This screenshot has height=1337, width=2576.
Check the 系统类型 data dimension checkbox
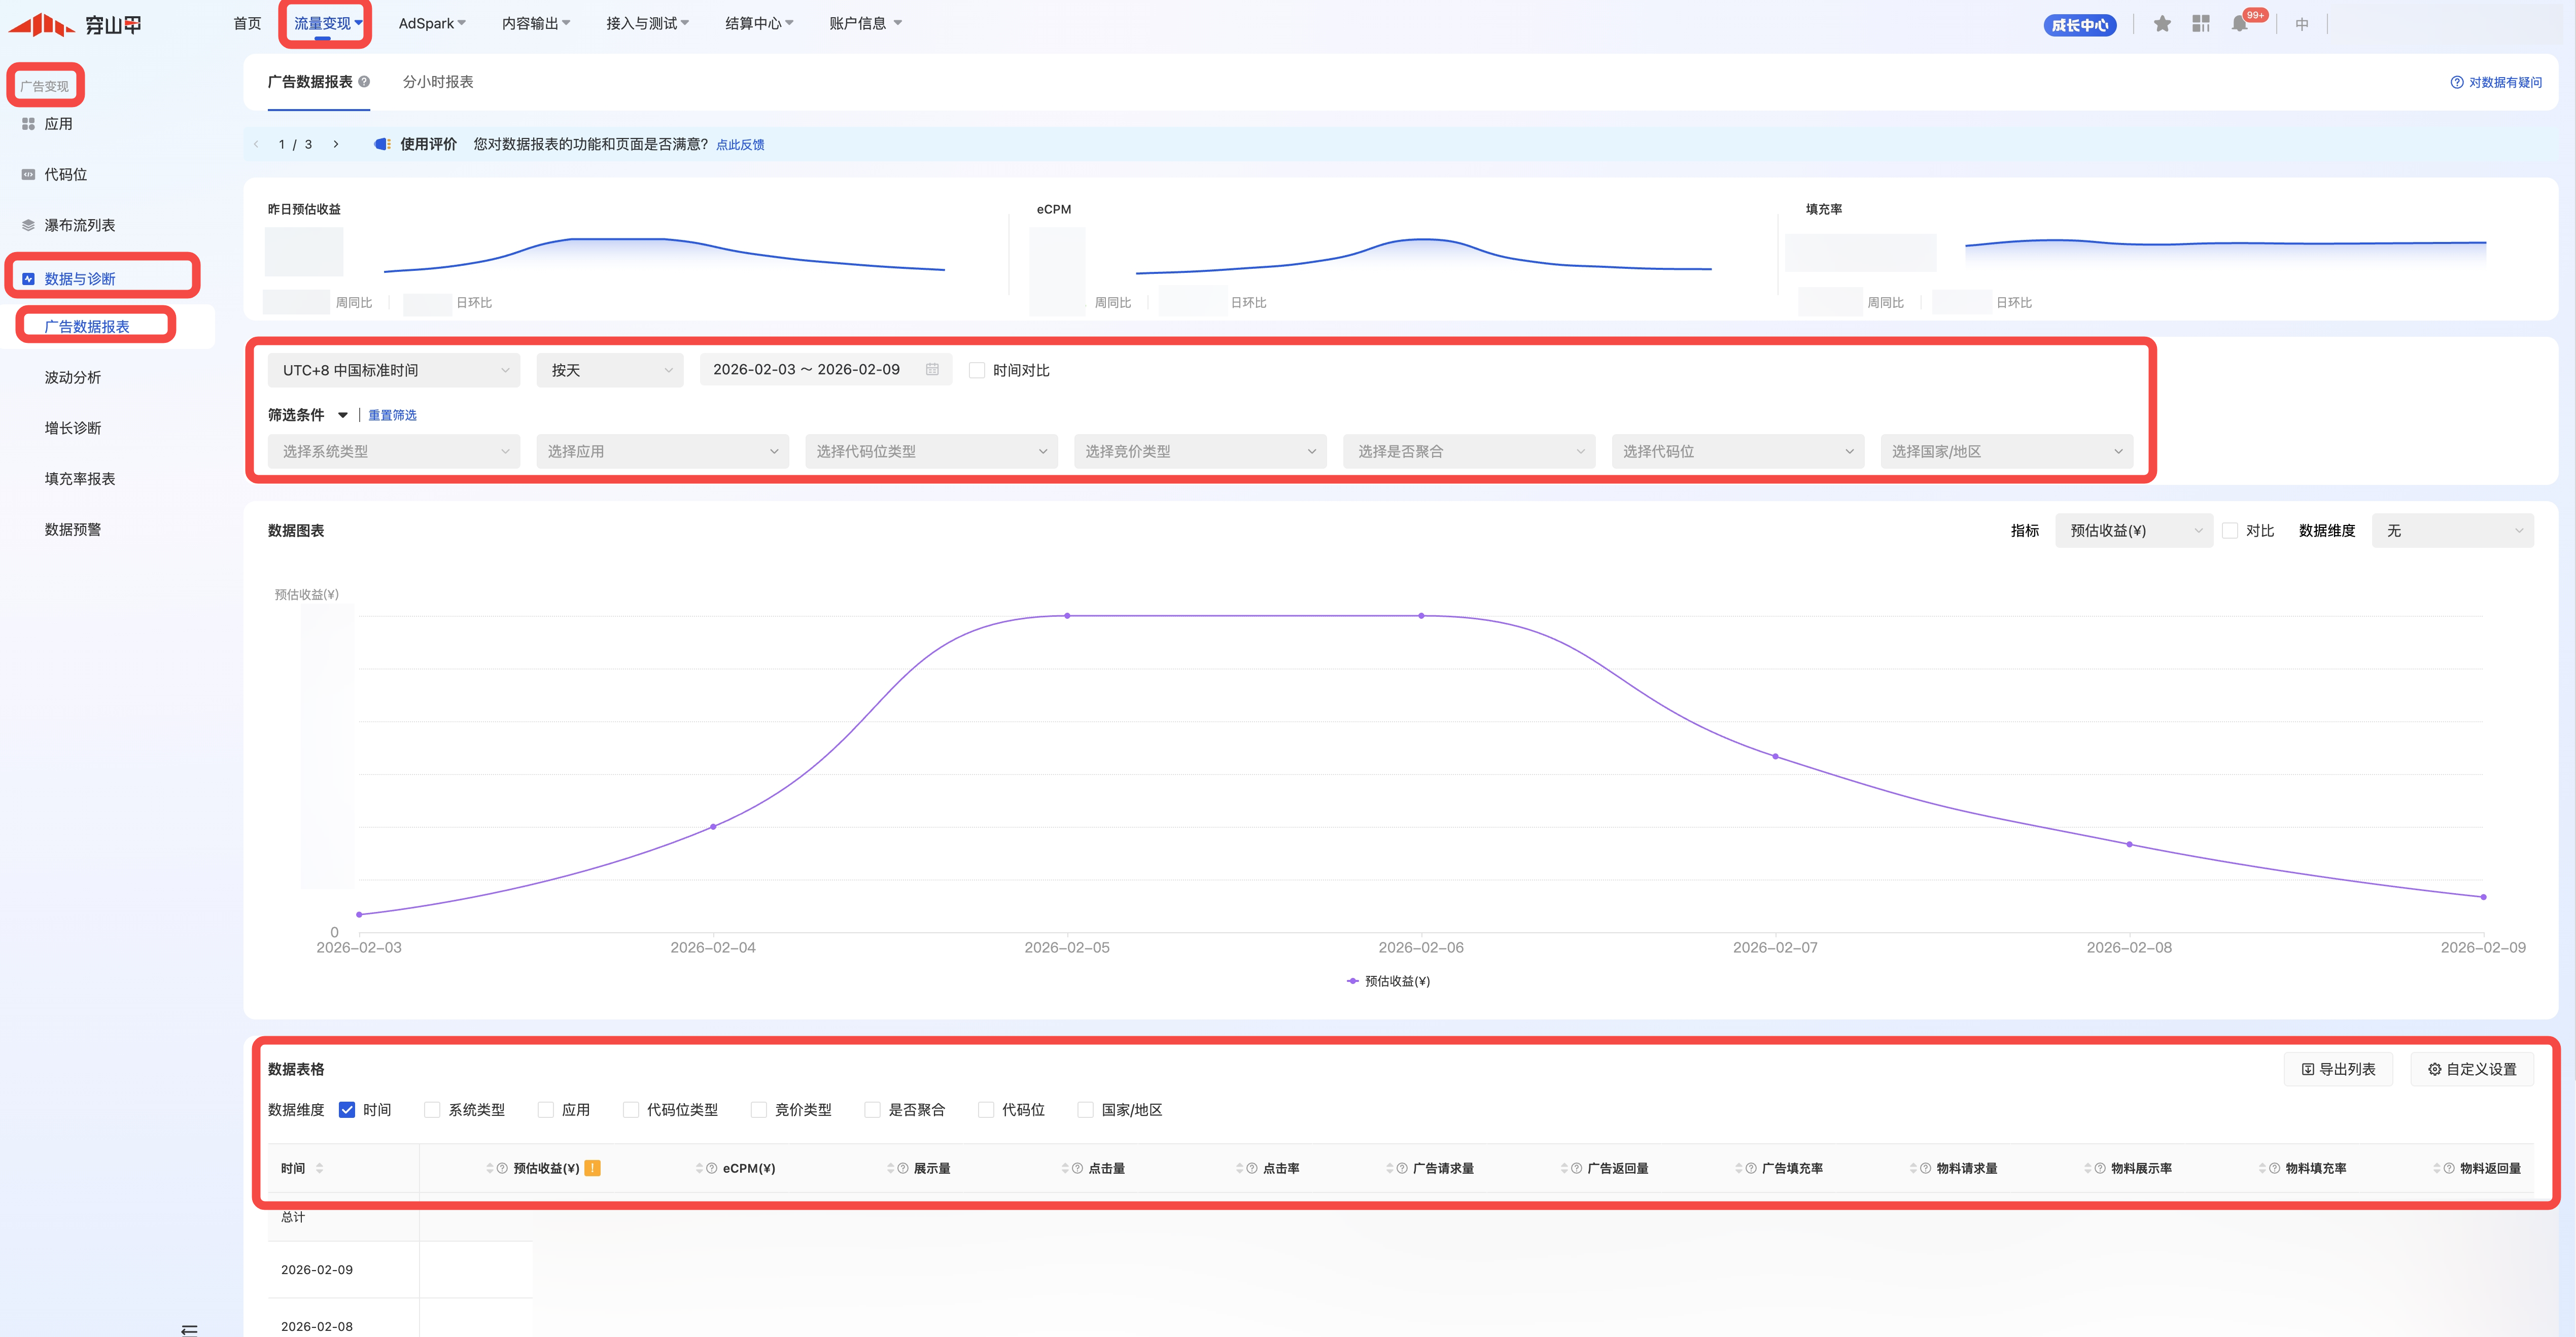point(432,1110)
